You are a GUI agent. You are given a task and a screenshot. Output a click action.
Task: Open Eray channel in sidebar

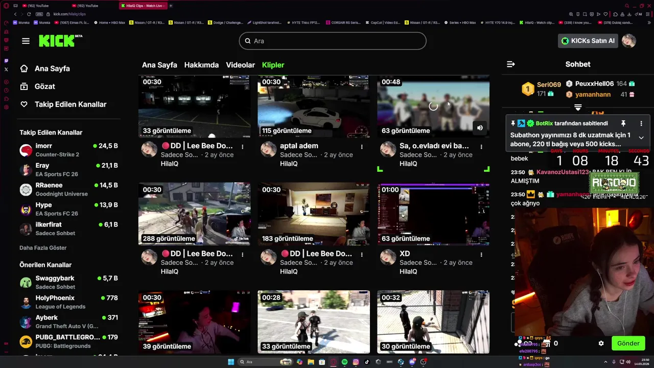[x=69, y=170]
